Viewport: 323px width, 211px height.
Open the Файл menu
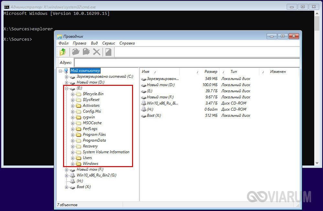pyautogui.click(x=63, y=43)
